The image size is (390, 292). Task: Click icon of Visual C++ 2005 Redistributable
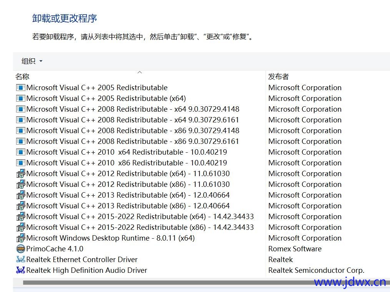[x=21, y=87]
